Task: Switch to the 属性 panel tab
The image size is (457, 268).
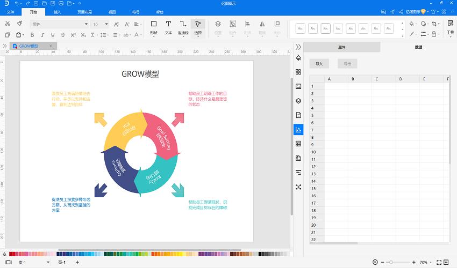Action: [x=341, y=47]
